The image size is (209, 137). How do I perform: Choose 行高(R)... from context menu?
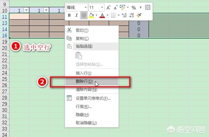pos(92,107)
